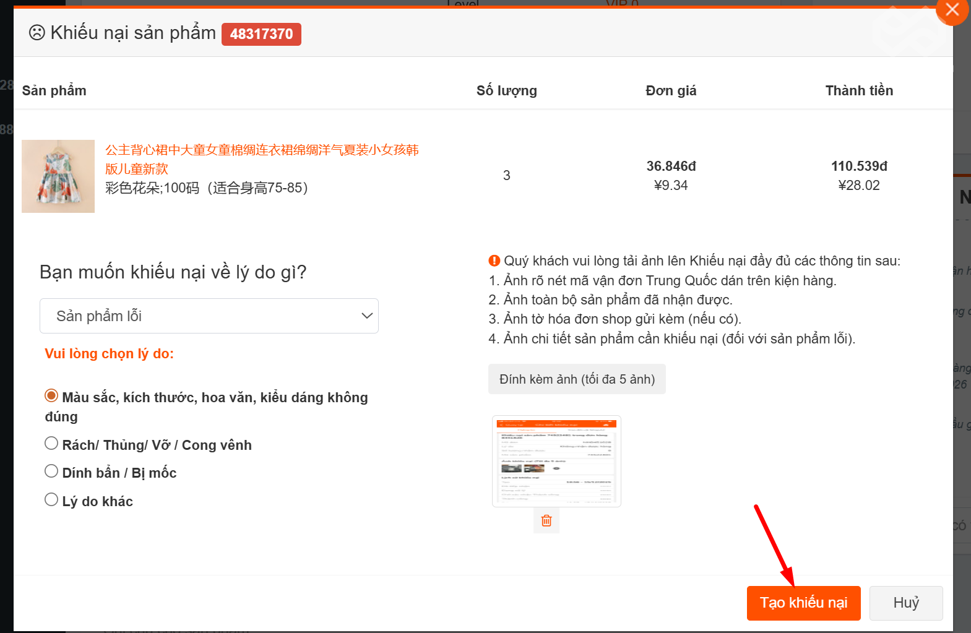The width and height of the screenshot is (971, 633).
Task: Click the 'Thành tiền' column header
Action: point(858,91)
